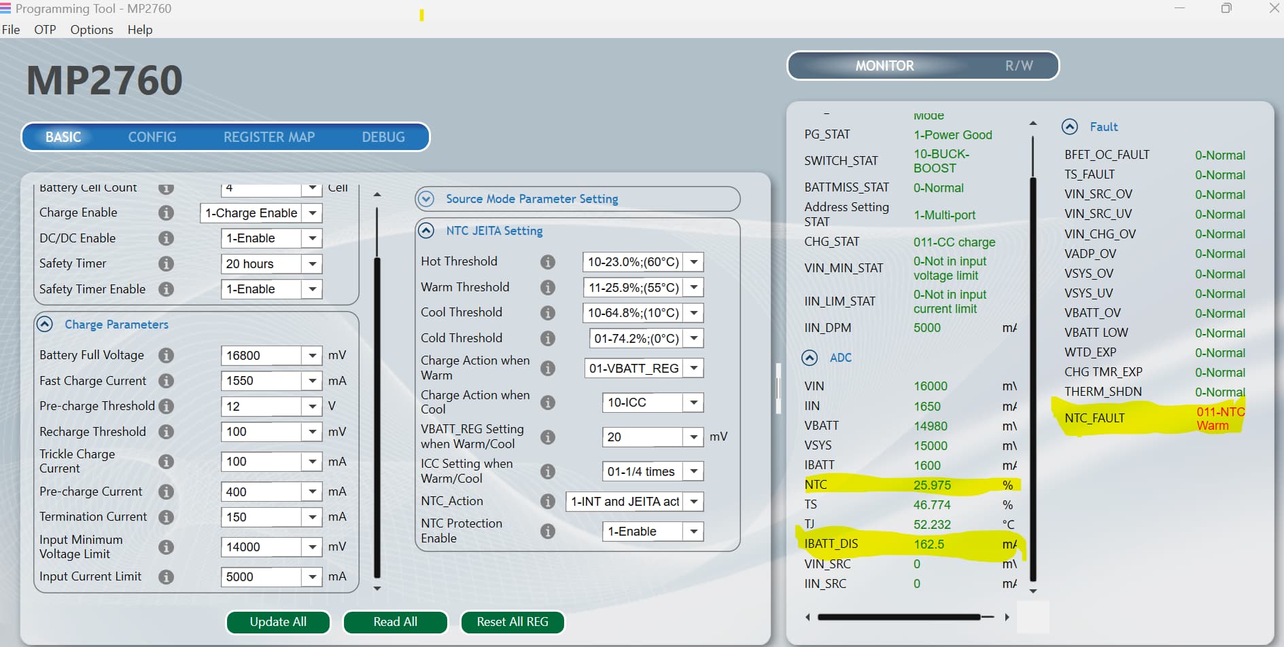Open Fast Charge Current 1550 dropdown
Image resolution: width=1284 pixels, height=647 pixels.
tap(313, 381)
